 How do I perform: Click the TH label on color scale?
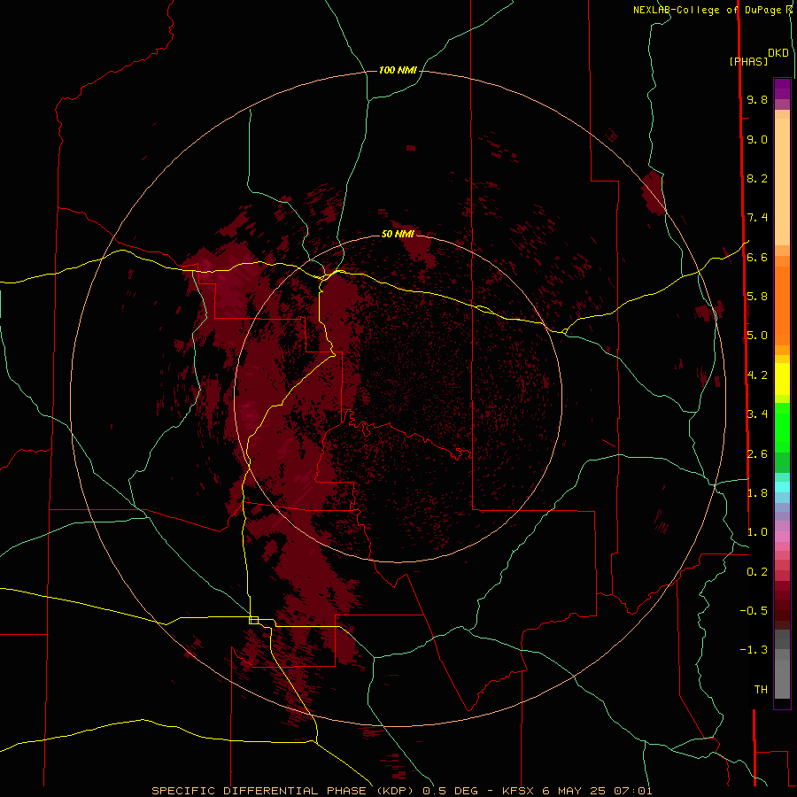pyautogui.click(x=761, y=689)
